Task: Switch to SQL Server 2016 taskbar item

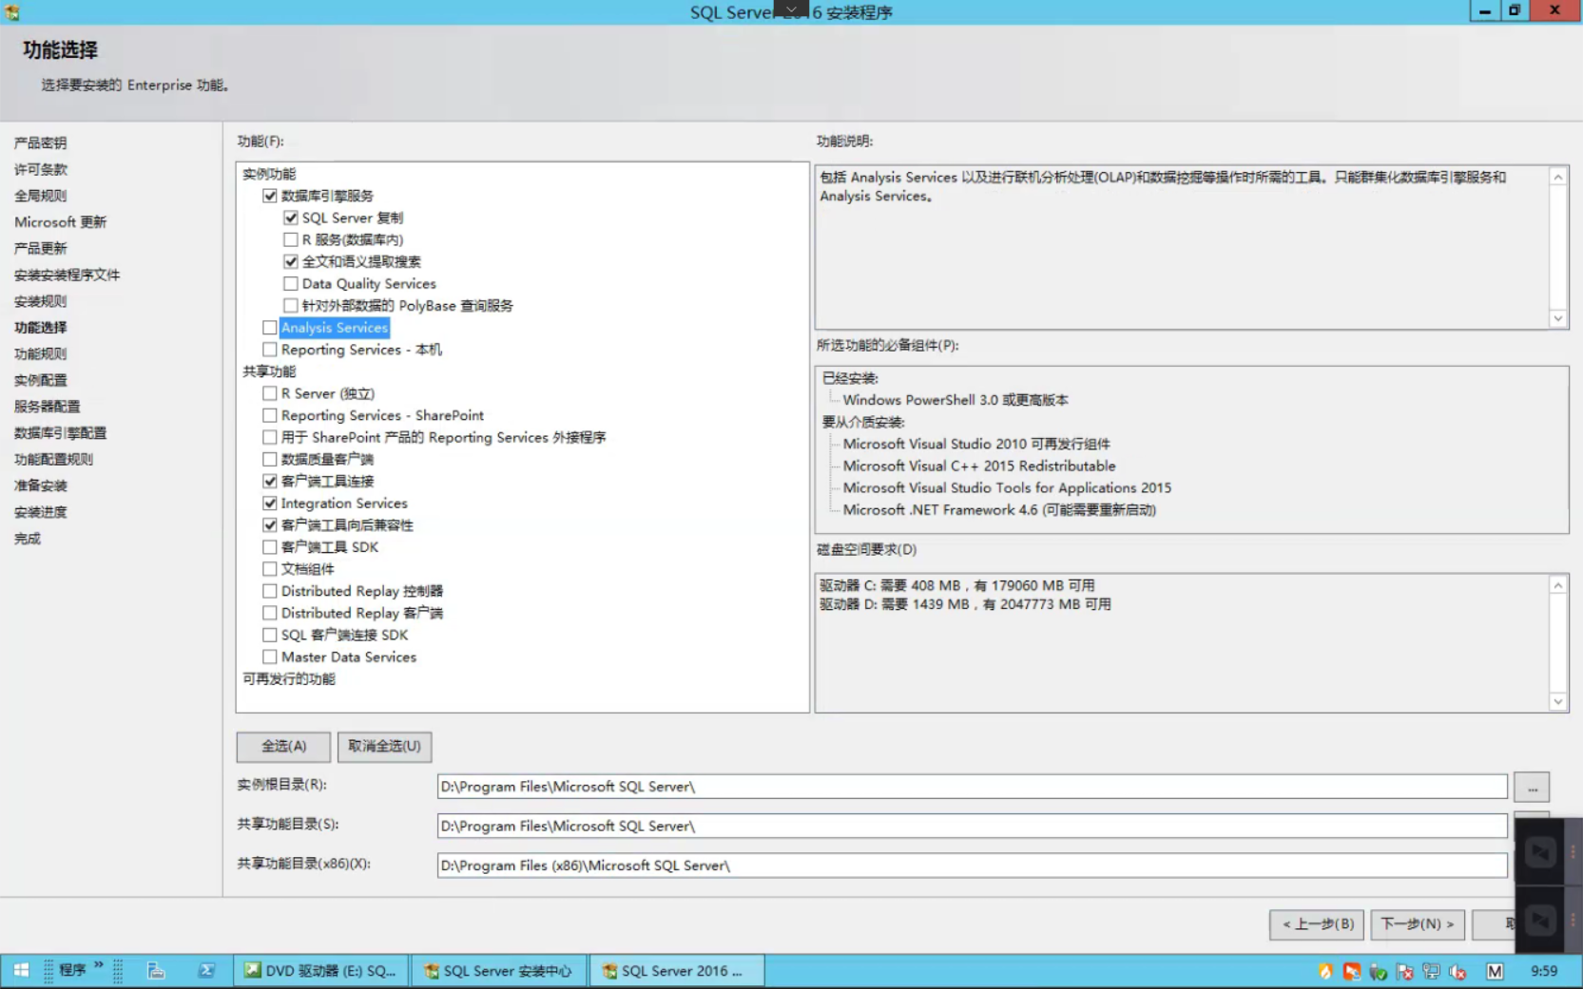Action: click(x=677, y=970)
